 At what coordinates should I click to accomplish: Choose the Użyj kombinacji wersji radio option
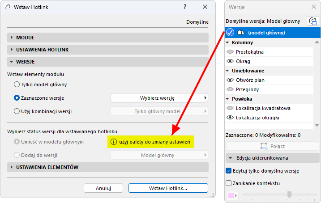point(17,111)
